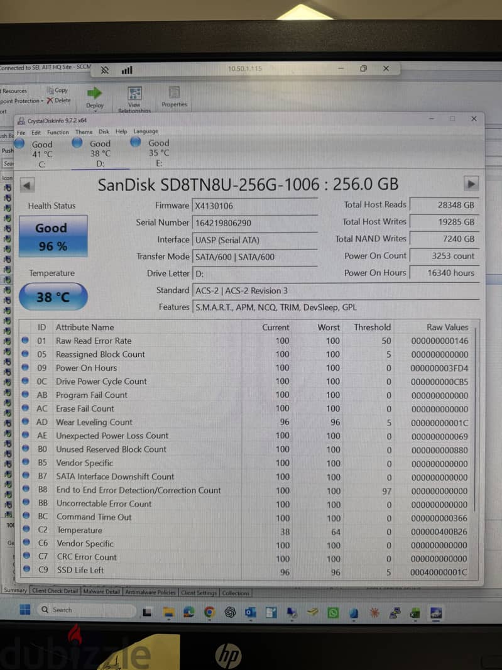The height and width of the screenshot is (670, 502).
Task: Select the Uncorrectable Error Count row
Action: pyautogui.click(x=247, y=504)
